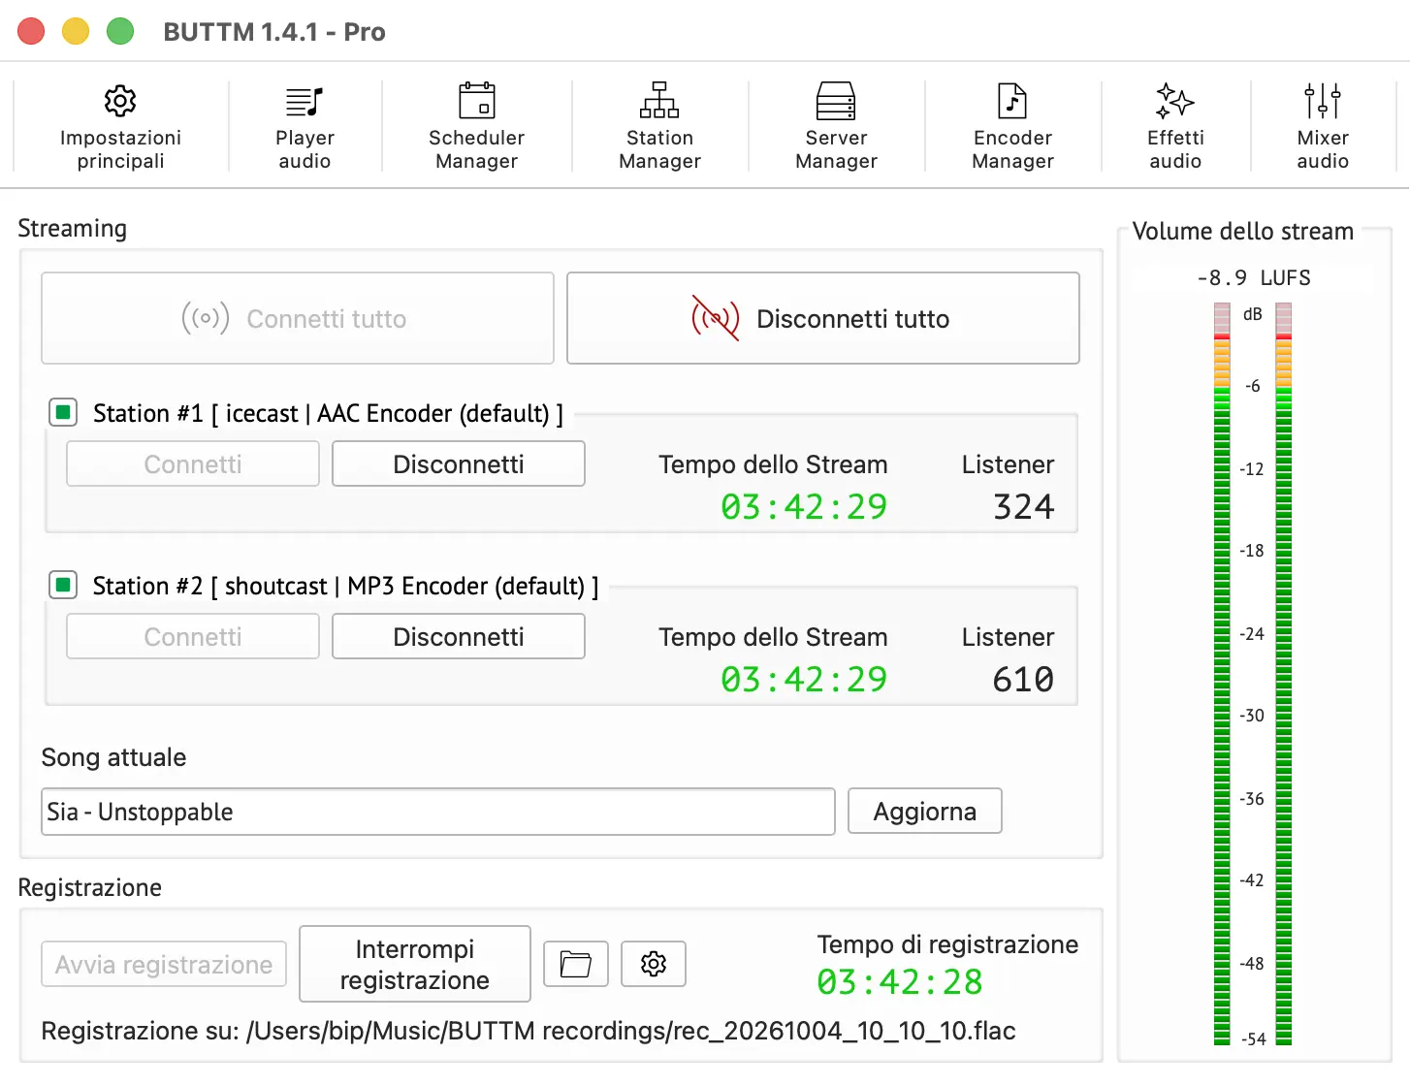Open the Player audio toolbar icon
Viewport: 1410px width, 1086px height.
pyautogui.click(x=304, y=101)
